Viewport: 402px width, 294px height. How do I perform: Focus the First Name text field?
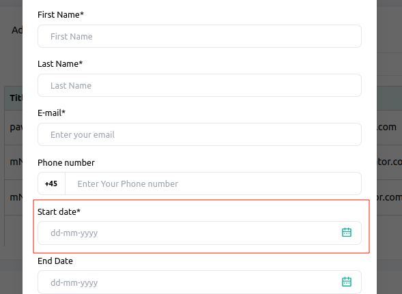[199, 36]
